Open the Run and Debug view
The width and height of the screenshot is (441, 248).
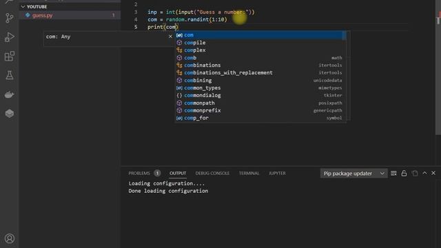[9, 37]
